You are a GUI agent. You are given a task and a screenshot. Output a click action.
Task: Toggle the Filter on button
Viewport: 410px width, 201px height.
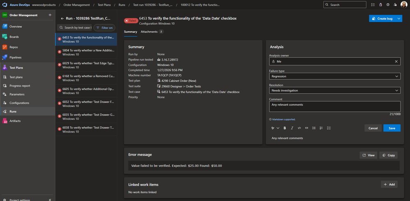tap(104, 28)
